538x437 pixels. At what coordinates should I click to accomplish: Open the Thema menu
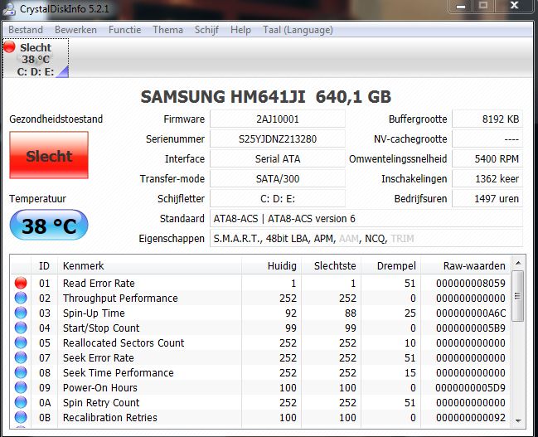pos(167,30)
